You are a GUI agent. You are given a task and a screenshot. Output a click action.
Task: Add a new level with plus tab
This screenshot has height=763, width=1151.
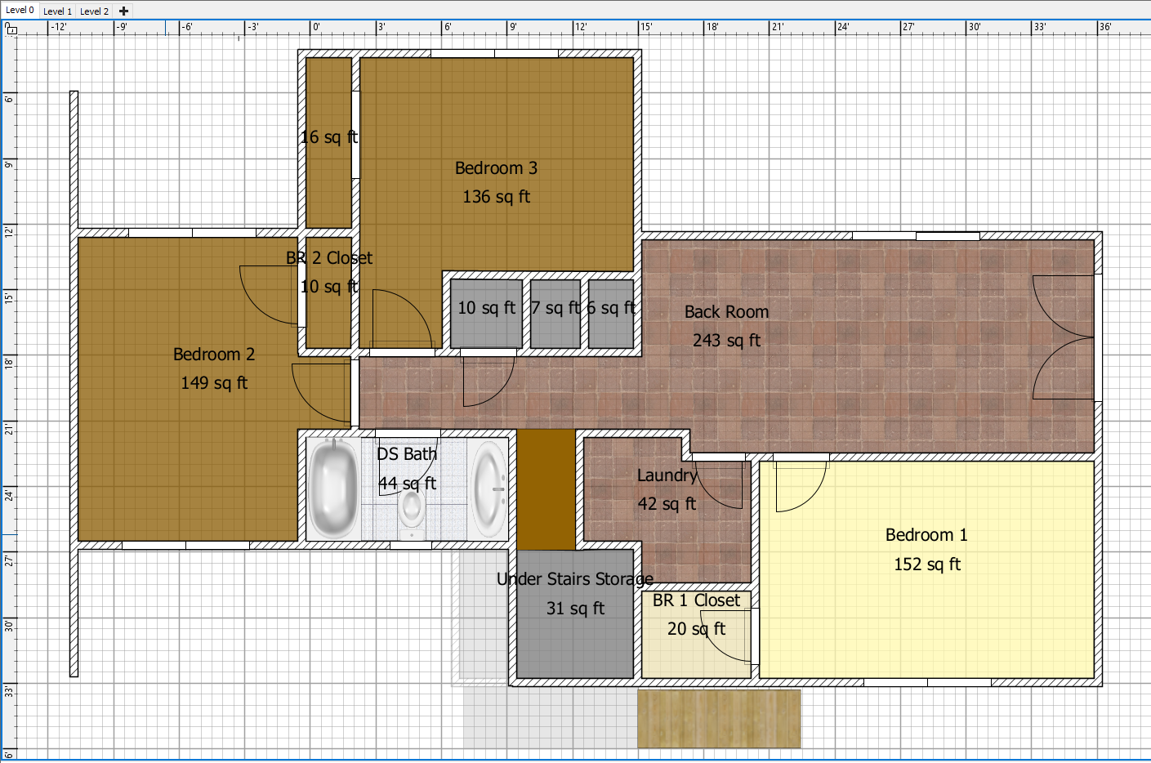click(123, 11)
